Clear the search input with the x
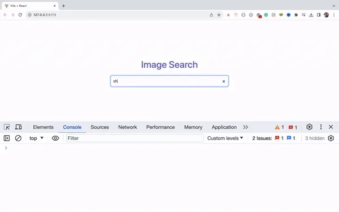The image size is (339, 212). [224, 81]
